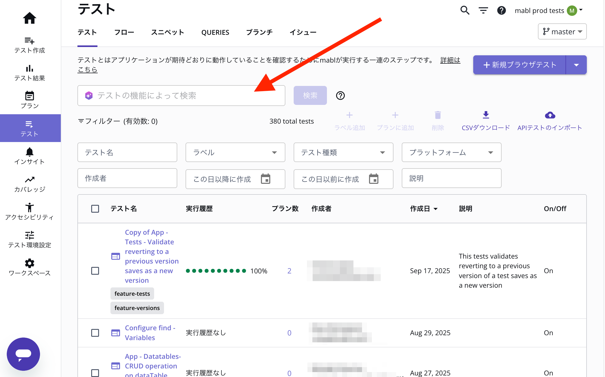The image size is (605, 377).
Task: Open the help question mark icon in the header
Action: 501,10
